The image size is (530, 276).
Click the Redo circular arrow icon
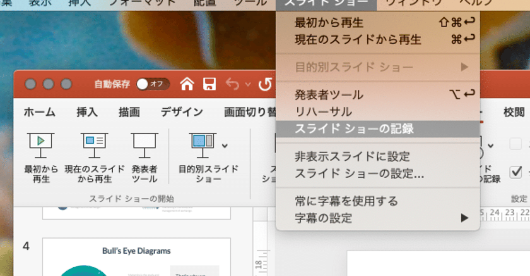point(265,84)
